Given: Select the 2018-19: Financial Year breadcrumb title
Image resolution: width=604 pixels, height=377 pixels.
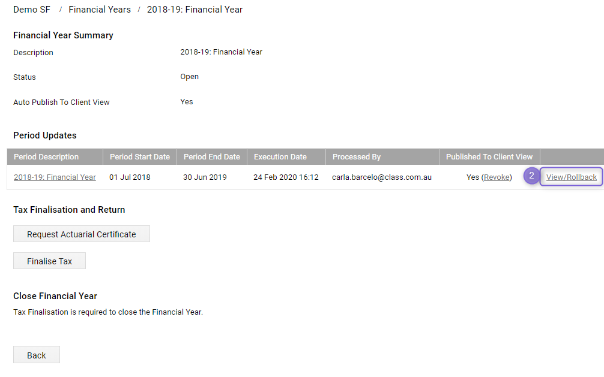Looking at the screenshot, I should coord(195,10).
